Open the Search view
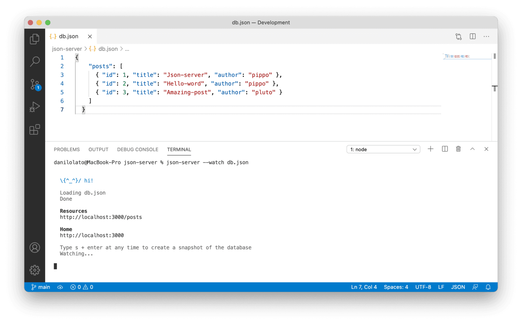The width and height of the screenshot is (522, 324). [35, 62]
